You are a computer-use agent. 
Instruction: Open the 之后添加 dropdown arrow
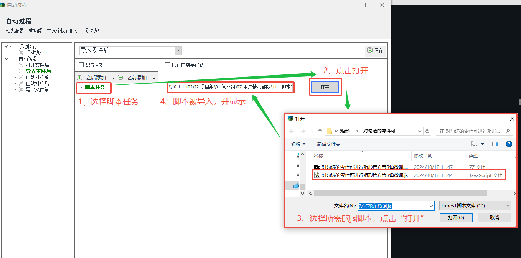(x=113, y=78)
